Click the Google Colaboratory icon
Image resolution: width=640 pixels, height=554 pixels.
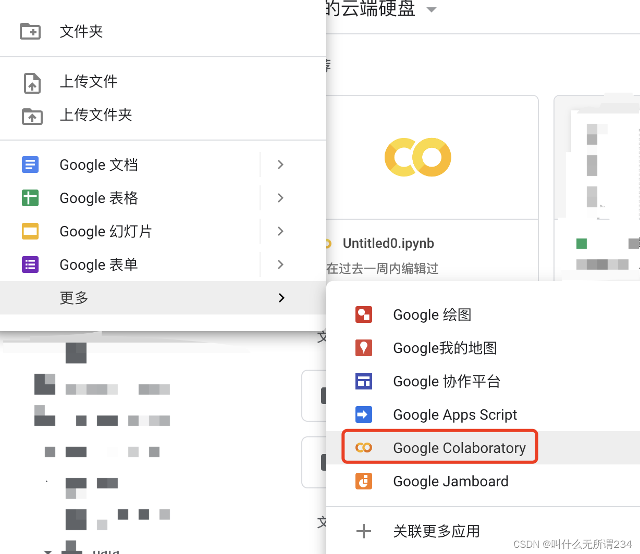(x=364, y=447)
